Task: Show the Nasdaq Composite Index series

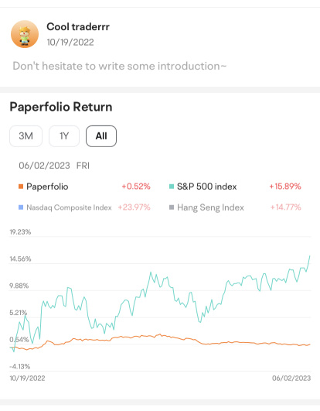Action: click(69, 207)
